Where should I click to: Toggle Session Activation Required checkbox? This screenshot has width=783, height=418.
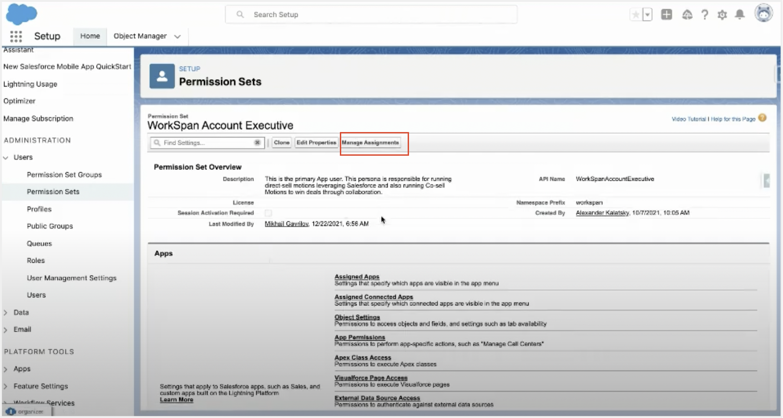tap(268, 213)
